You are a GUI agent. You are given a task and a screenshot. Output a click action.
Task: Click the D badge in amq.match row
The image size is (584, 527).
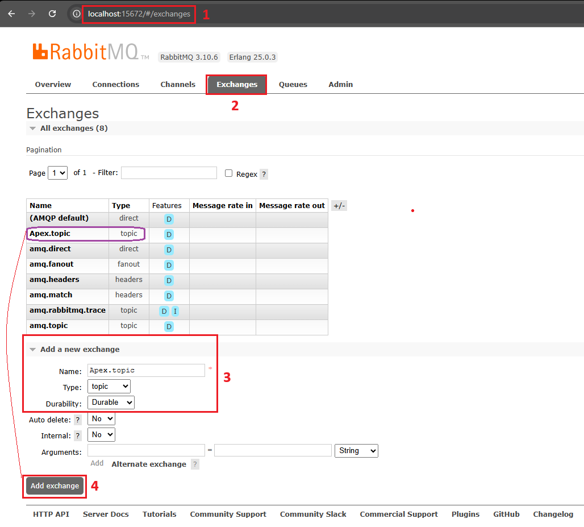tap(169, 296)
